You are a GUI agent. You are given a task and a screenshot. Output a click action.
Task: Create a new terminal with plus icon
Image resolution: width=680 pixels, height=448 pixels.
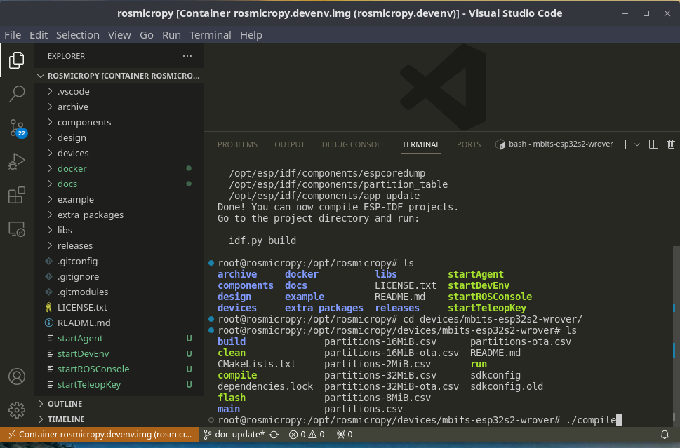click(625, 144)
